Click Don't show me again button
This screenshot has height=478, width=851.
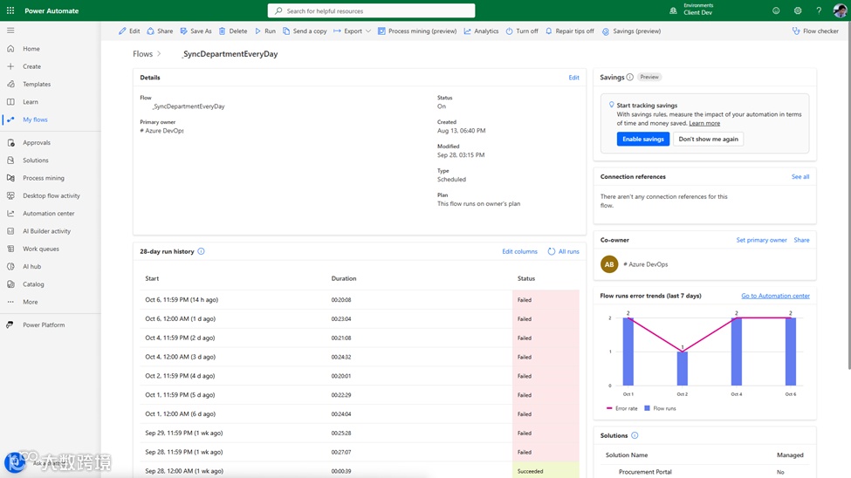[x=708, y=139]
